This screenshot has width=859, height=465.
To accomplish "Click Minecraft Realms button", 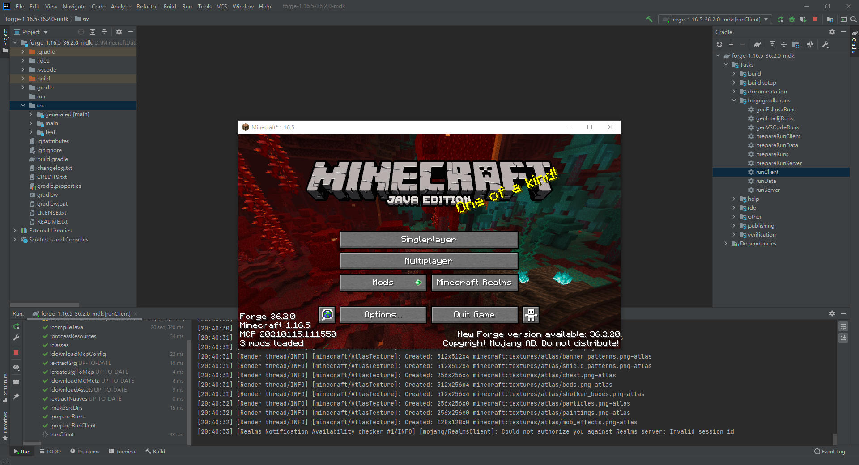I will [474, 282].
